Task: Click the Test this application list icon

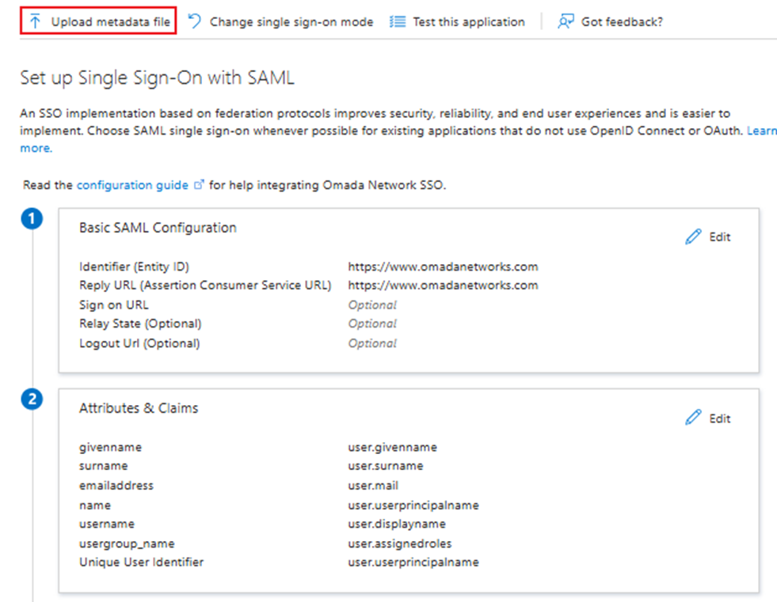Action: click(397, 21)
